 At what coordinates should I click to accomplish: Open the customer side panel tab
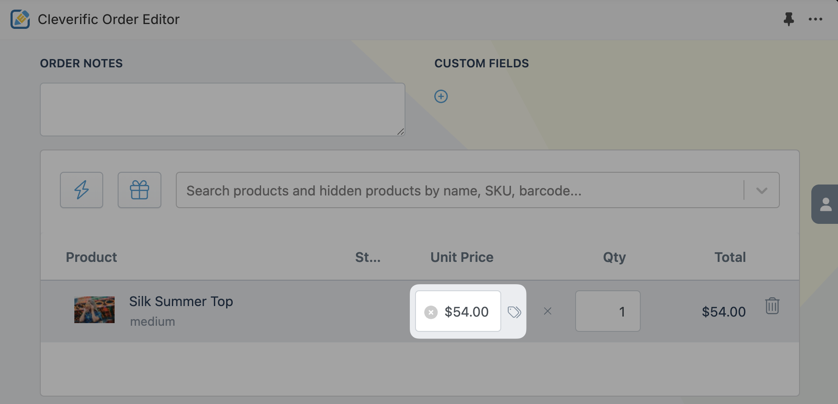tap(825, 204)
